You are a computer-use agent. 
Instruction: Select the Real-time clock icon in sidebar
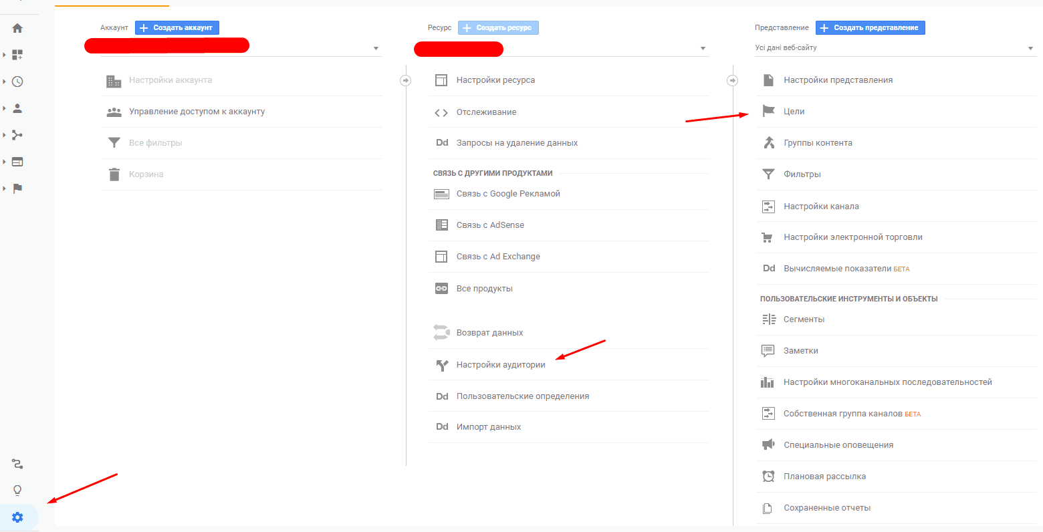pos(18,81)
